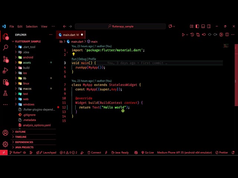Toggle the bottom panel

tap(203, 26)
